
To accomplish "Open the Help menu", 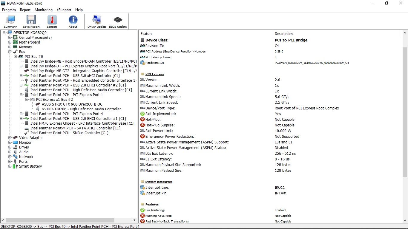I will pos(79,10).
